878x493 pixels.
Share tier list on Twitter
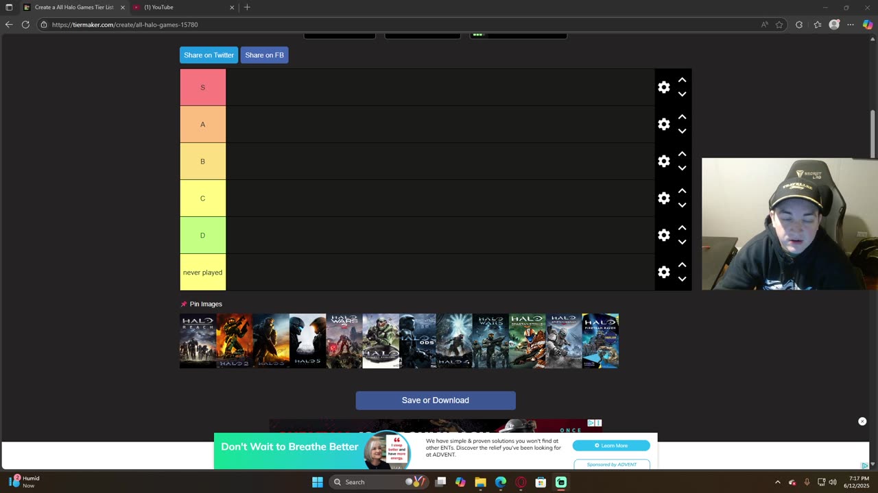click(x=209, y=55)
